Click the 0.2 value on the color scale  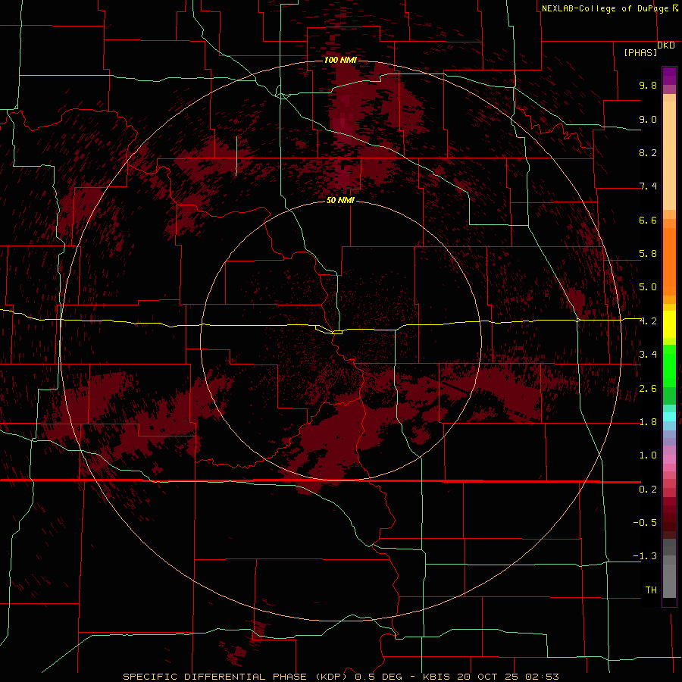point(648,490)
